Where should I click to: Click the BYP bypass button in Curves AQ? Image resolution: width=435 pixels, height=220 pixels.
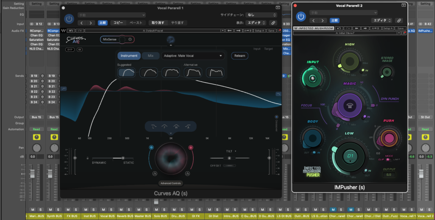point(69,50)
